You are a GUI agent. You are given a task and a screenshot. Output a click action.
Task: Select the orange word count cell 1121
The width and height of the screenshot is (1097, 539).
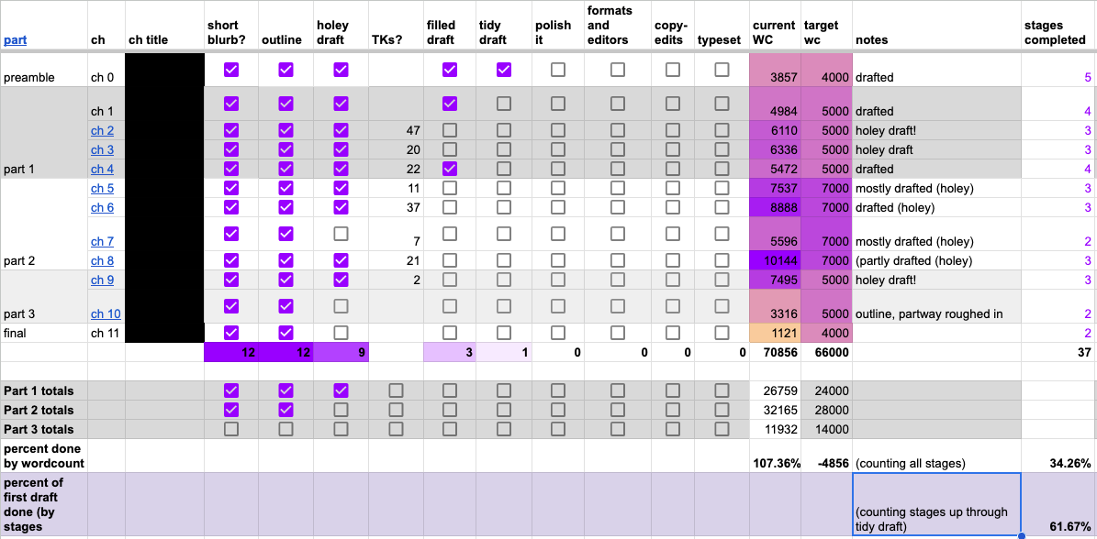tap(775, 333)
